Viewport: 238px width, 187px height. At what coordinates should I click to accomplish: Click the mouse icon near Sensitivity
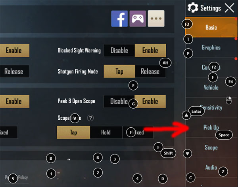[229, 100]
